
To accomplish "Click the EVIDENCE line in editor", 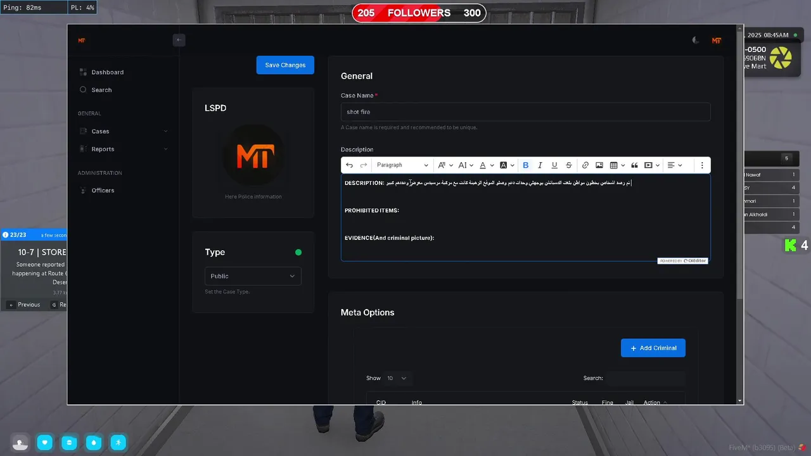I will tap(389, 238).
